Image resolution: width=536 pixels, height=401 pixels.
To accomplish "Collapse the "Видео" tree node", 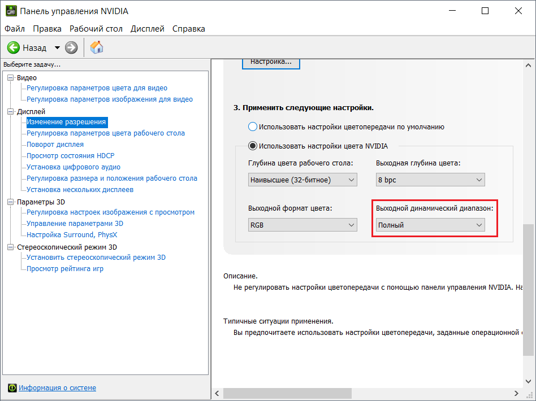I will click(11, 78).
